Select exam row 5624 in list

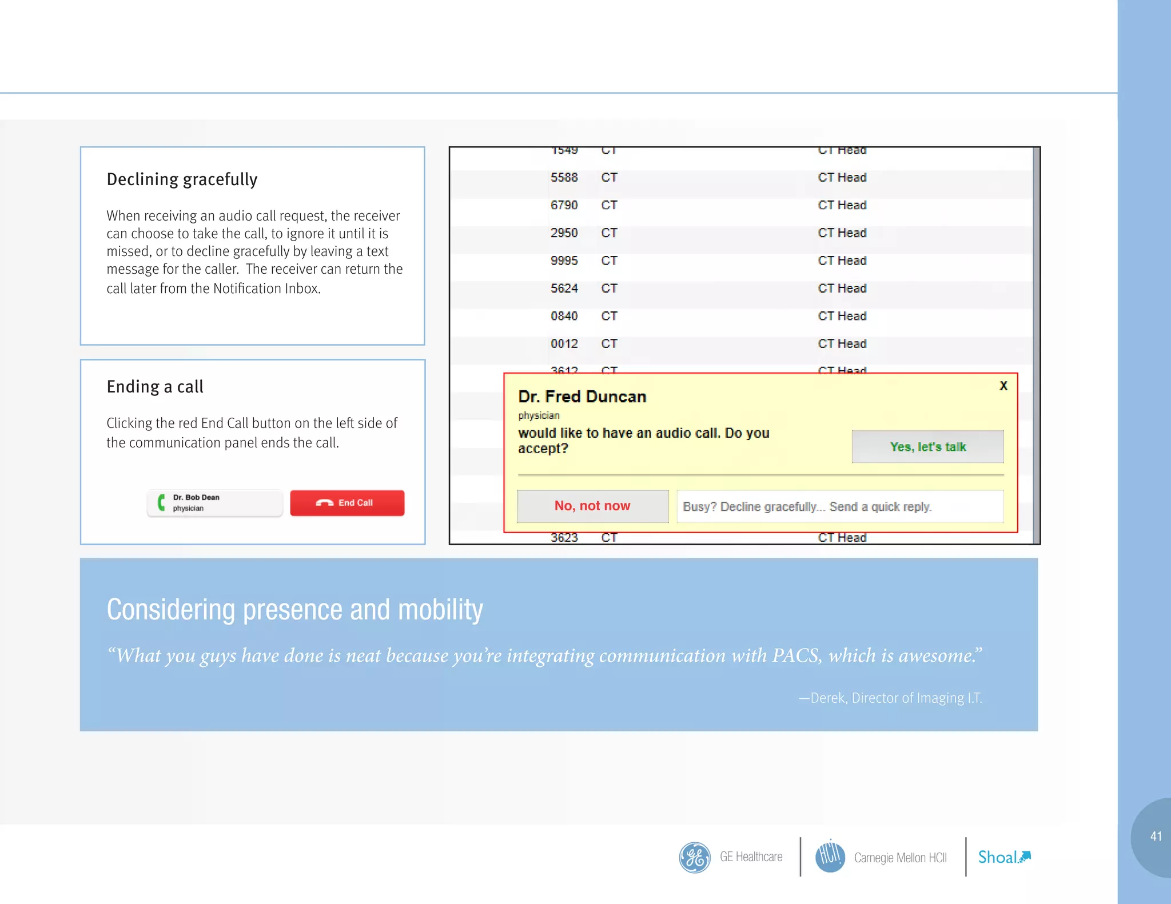coord(564,289)
